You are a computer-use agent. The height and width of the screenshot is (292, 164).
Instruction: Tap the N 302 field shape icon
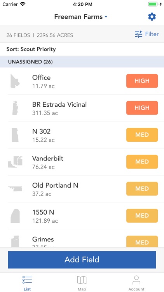coord(15,135)
